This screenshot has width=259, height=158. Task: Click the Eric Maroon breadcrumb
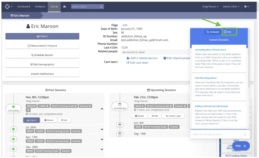click(20, 15)
